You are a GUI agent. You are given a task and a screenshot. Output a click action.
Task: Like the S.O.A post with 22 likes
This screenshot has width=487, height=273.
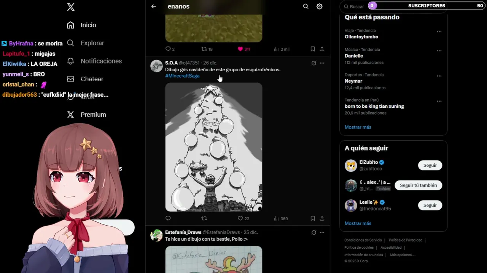[243, 218]
